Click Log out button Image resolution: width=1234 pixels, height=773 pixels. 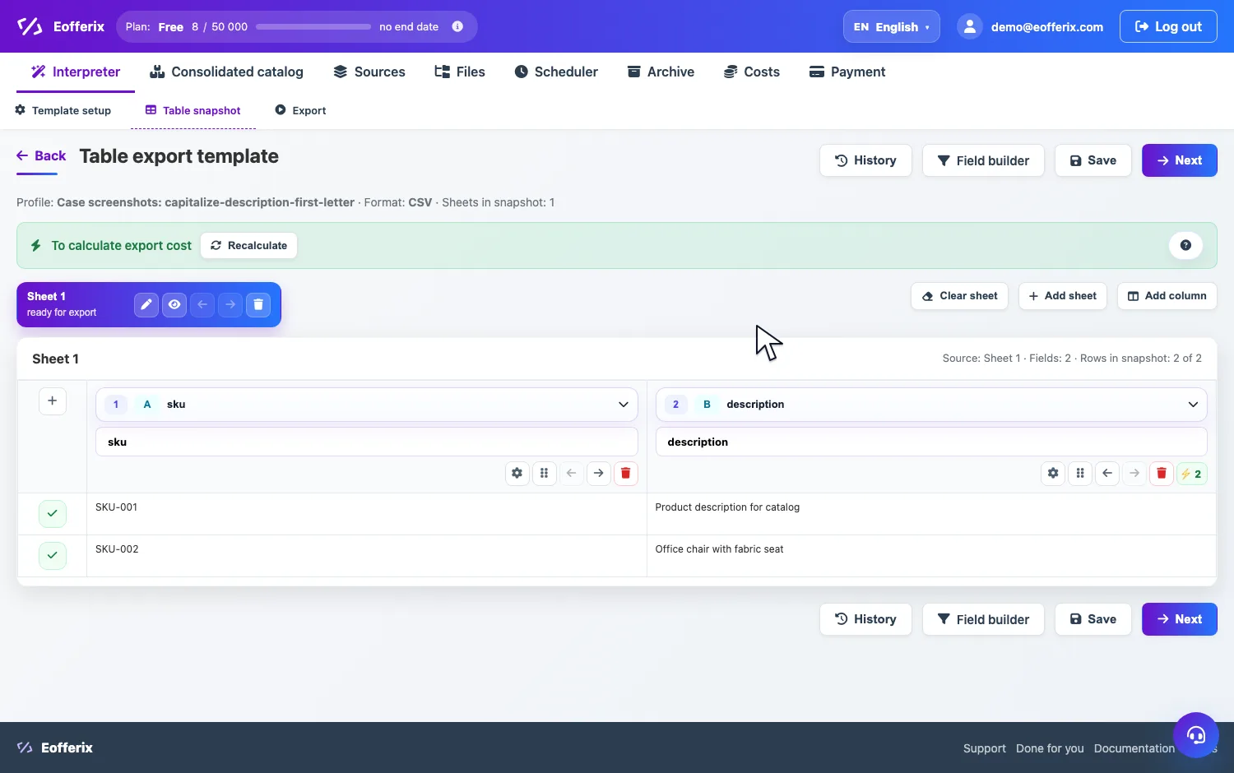(x=1168, y=26)
